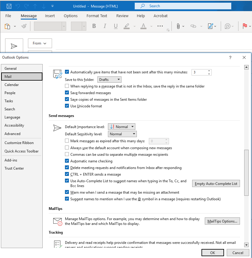Toggle missing attachment warning

click(67, 192)
